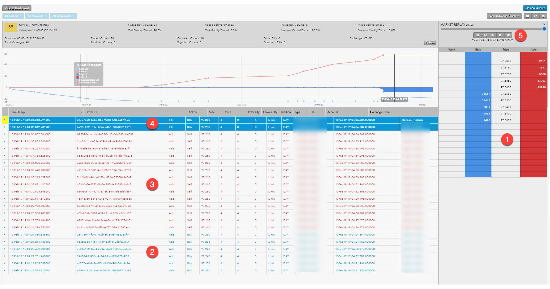Open the stacked layers view icon

(x=543, y=16)
